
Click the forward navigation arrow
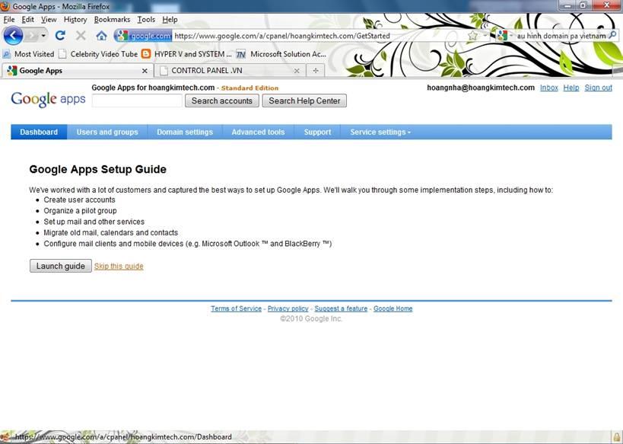click(x=31, y=36)
